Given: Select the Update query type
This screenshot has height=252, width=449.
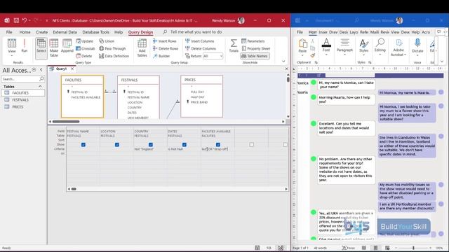Looking at the screenshot, I should point(84,41).
